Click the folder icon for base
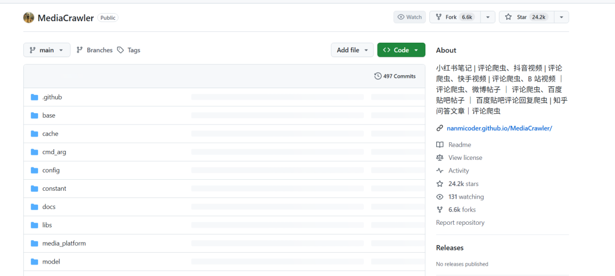Image resolution: width=615 pixels, height=276 pixels. 35,116
